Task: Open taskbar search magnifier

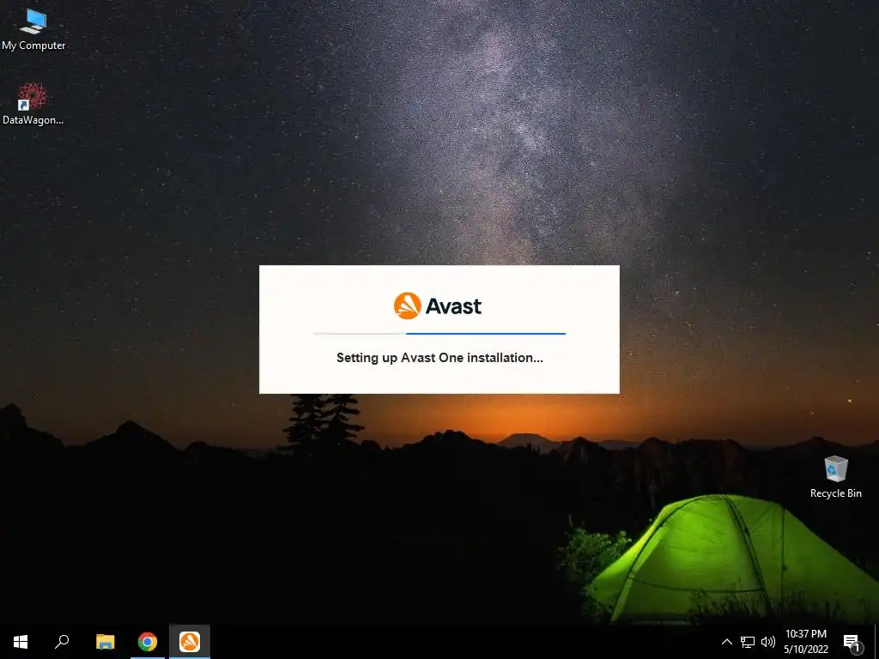Action: pos(62,642)
